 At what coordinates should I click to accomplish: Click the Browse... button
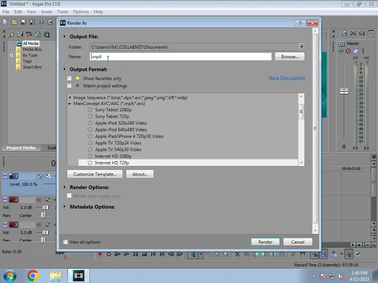(x=289, y=56)
